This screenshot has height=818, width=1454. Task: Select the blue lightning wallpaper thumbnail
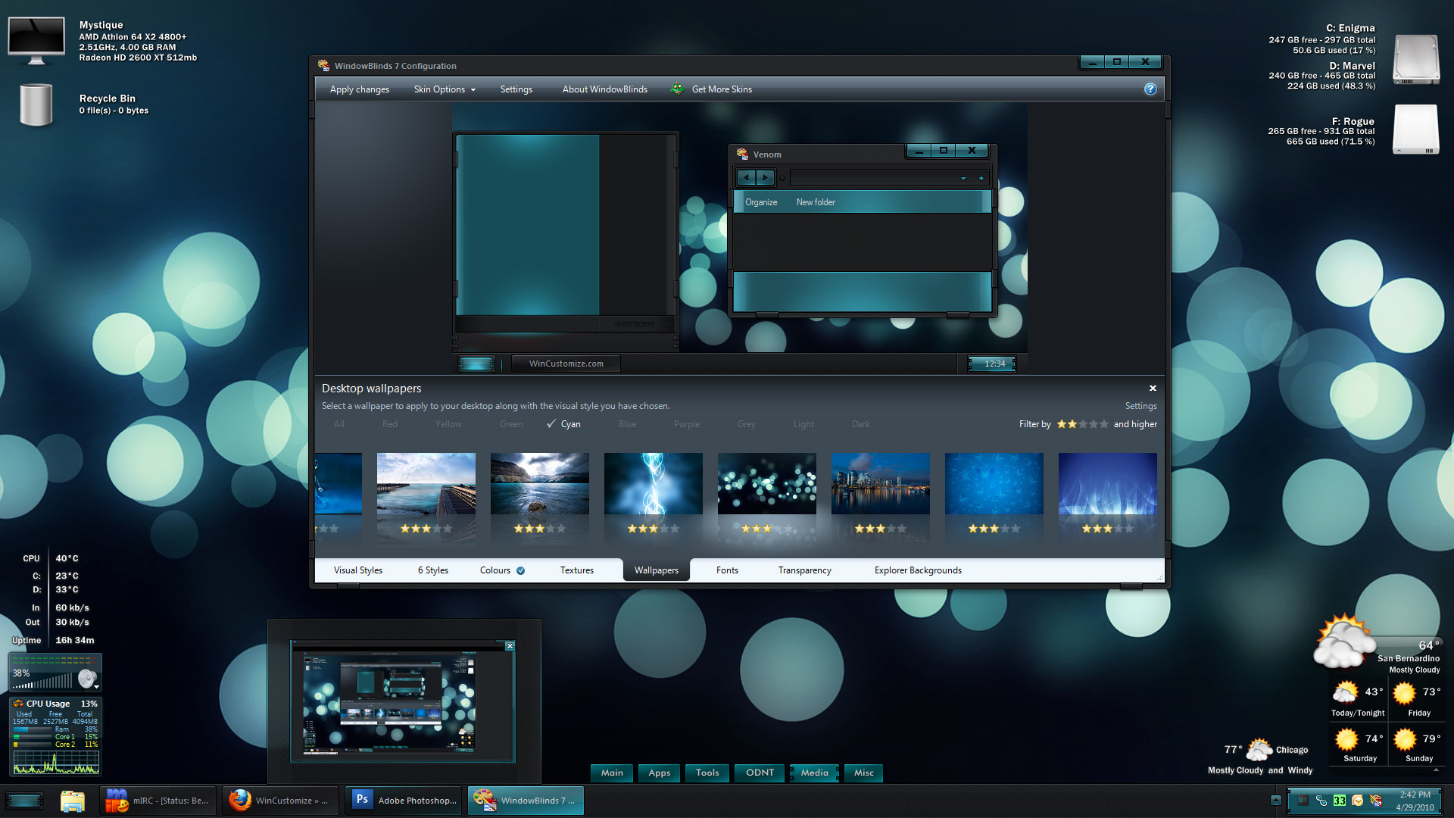pyautogui.click(x=654, y=483)
